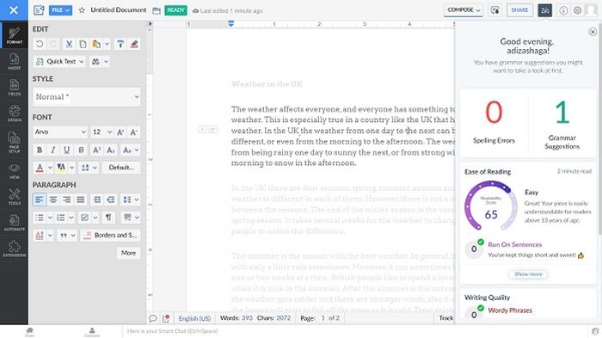Click the Find binoculars icon
This screenshot has width=602, height=338.
pyautogui.click(x=95, y=61)
